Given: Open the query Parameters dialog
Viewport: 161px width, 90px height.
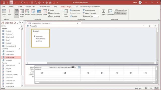Looking at the screenshot, I should (x=110, y=12).
